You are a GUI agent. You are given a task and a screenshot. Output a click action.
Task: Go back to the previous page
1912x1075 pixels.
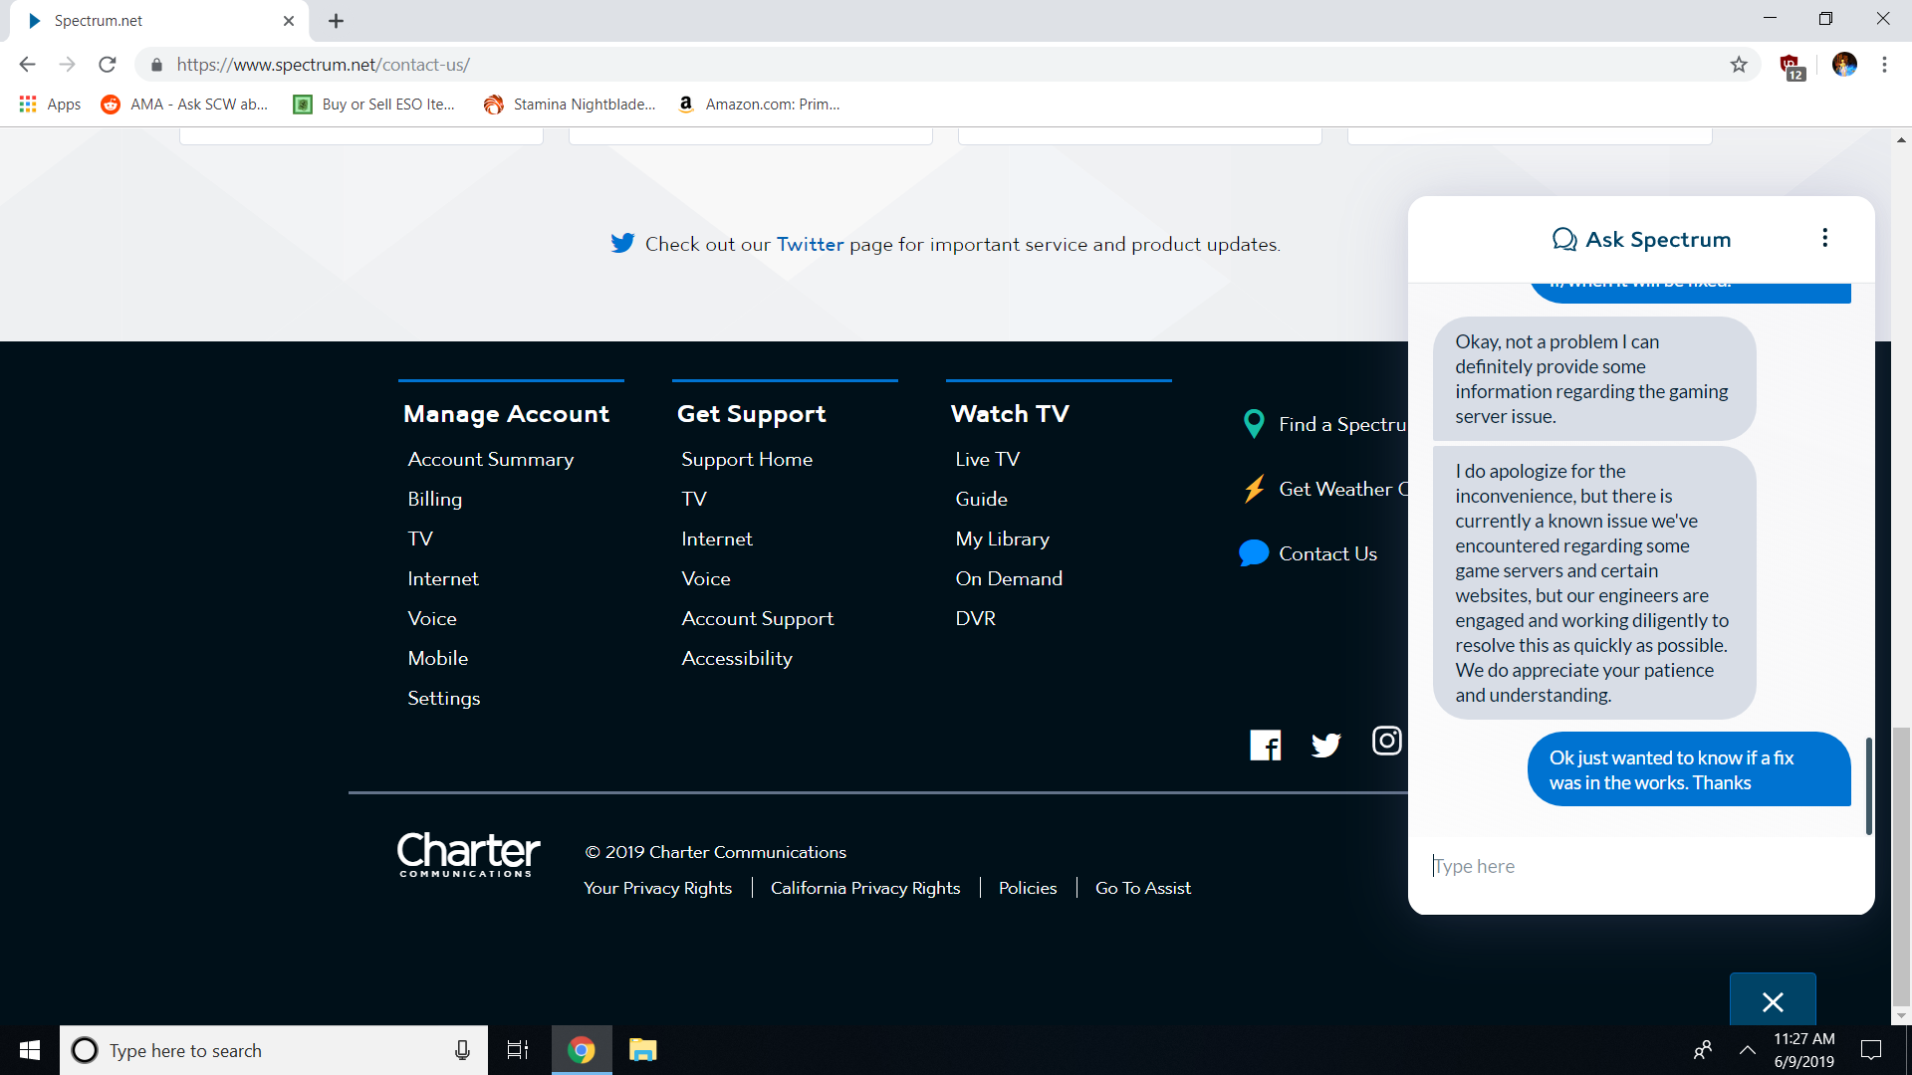(27, 65)
